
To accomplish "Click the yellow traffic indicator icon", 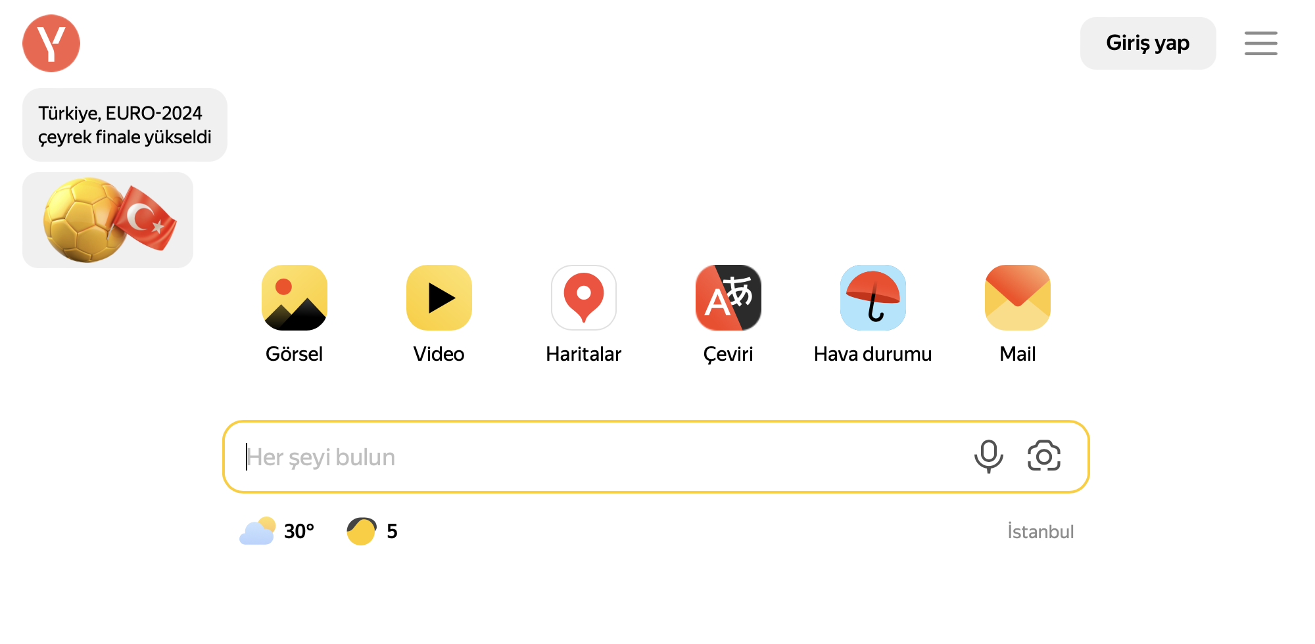I will pyautogui.click(x=362, y=531).
